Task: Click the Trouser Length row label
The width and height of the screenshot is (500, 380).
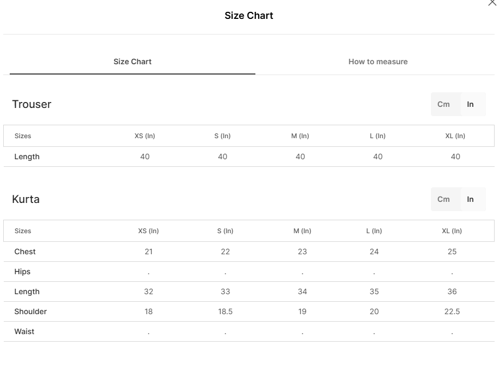Action: 27,157
